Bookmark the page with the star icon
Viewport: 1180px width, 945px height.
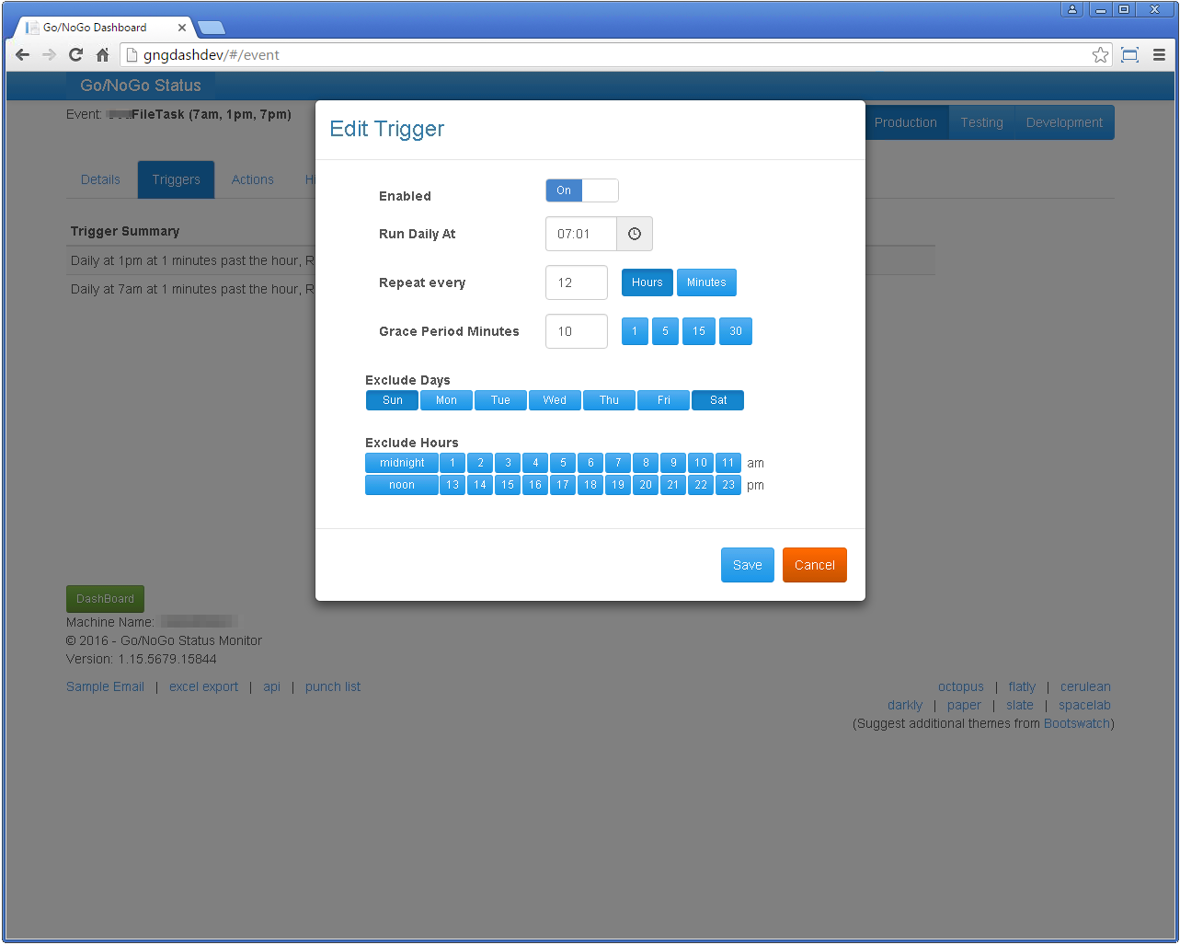[x=1100, y=55]
